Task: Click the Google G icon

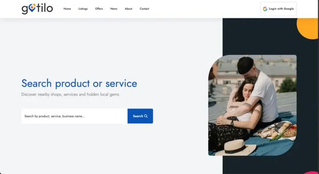Action: tap(265, 9)
